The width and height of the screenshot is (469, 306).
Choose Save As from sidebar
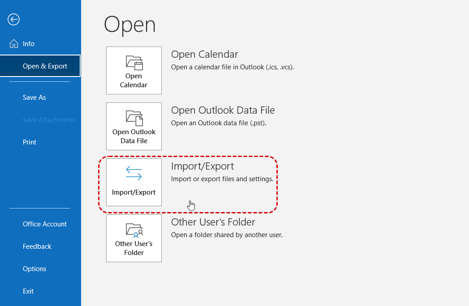tap(34, 98)
